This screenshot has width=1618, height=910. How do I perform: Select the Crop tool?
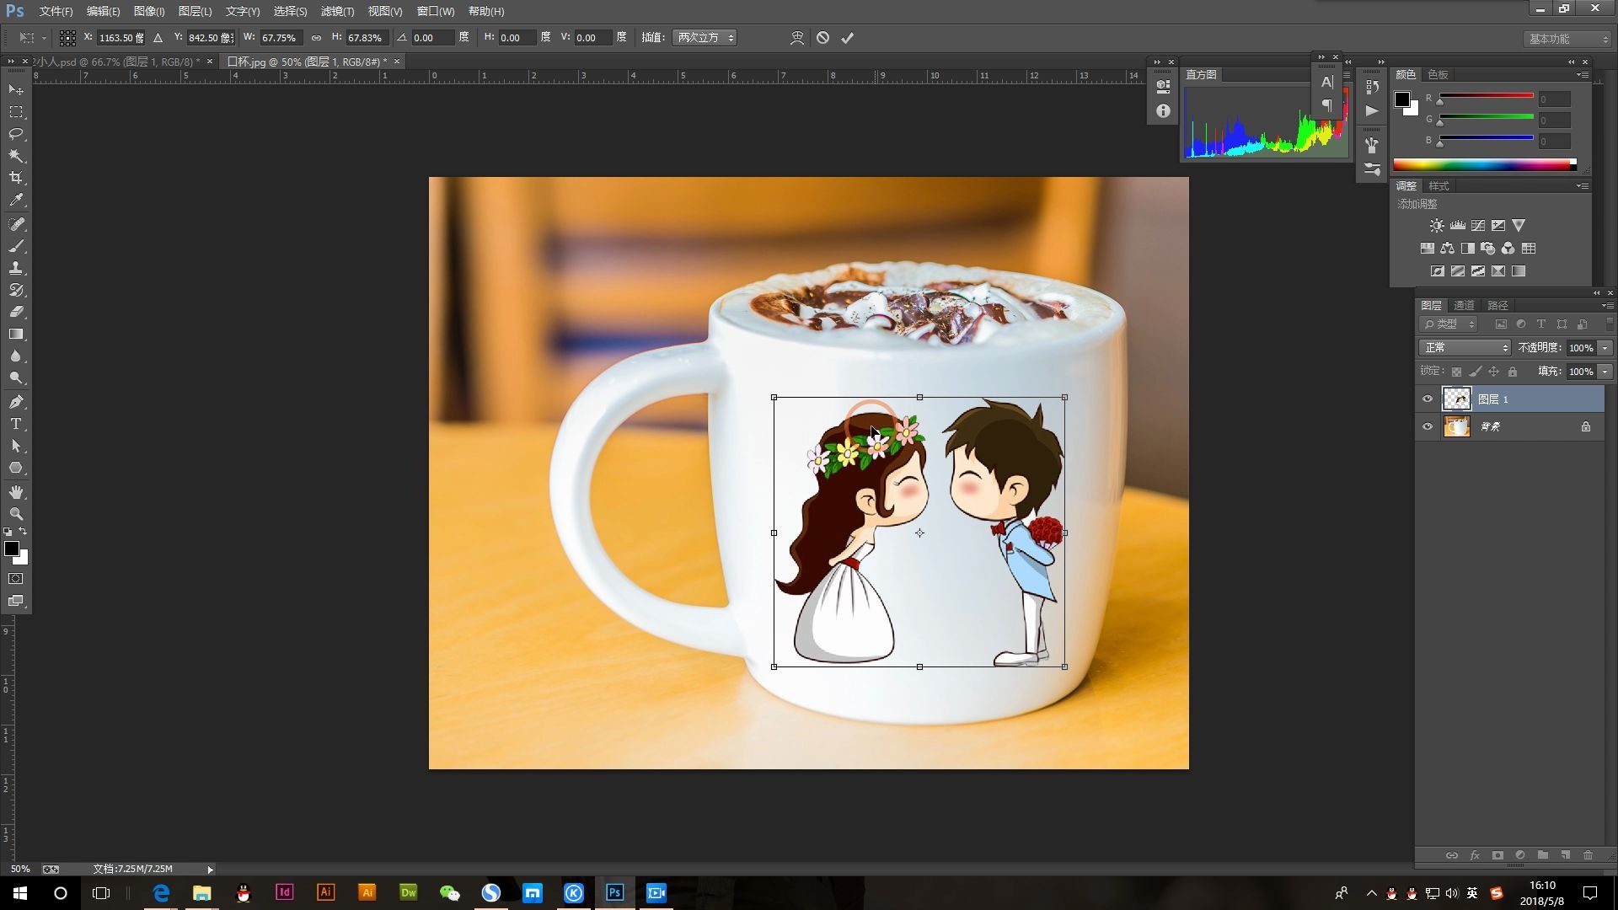(16, 178)
